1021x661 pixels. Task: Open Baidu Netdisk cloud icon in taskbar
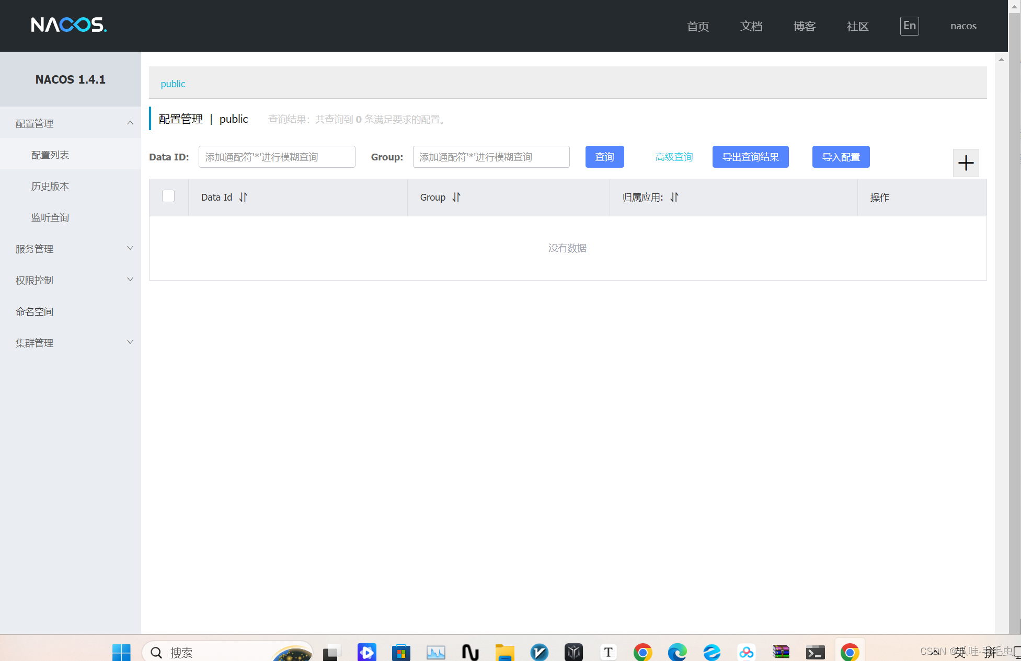[746, 652]
